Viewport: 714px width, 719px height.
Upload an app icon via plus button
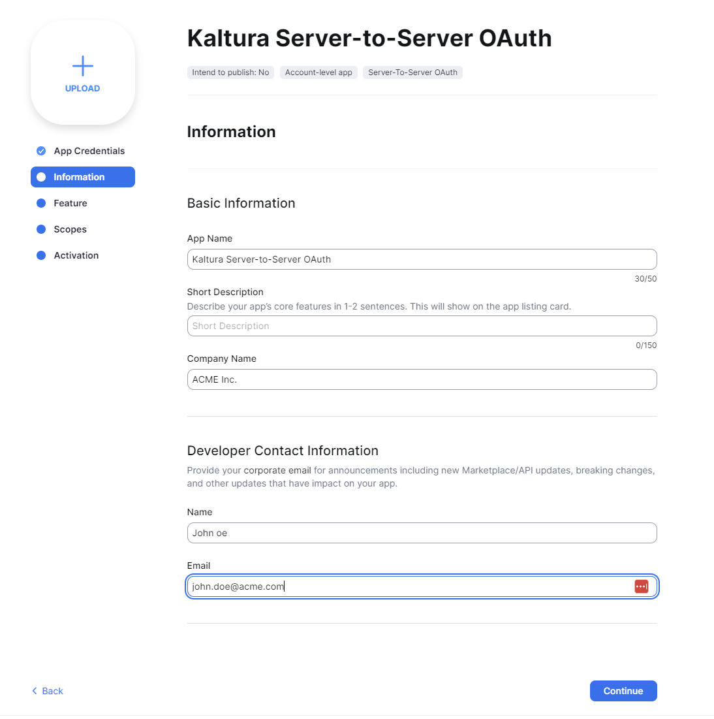[x=82, y=72]
